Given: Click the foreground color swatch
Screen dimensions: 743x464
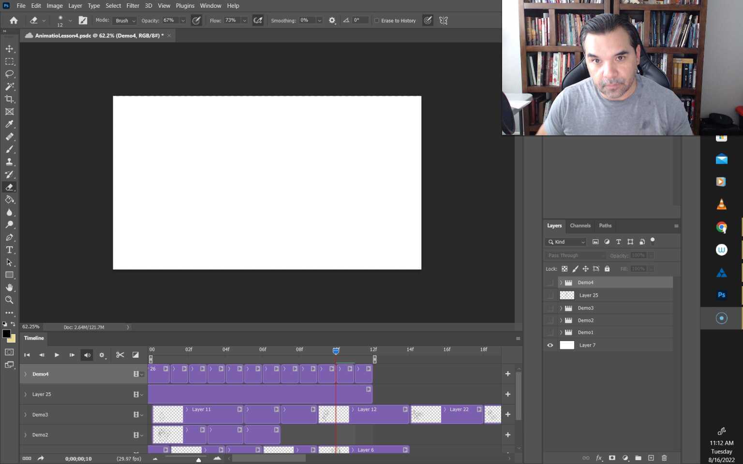Looking at the screenshot, I should 6,333.
